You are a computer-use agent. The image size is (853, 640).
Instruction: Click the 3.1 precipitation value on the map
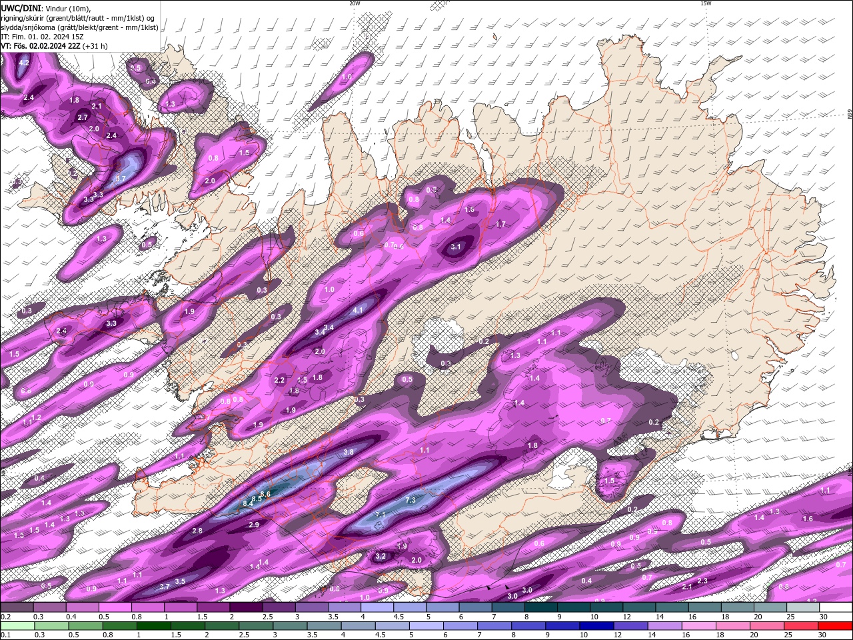456,247
